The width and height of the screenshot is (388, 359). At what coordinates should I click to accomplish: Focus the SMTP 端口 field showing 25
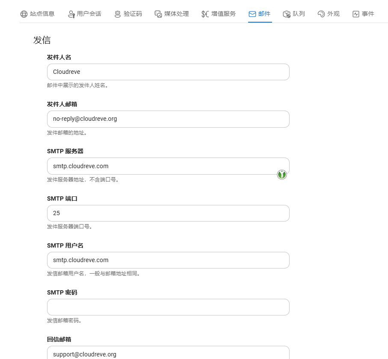pyautogui.click(x=168, y=213)
